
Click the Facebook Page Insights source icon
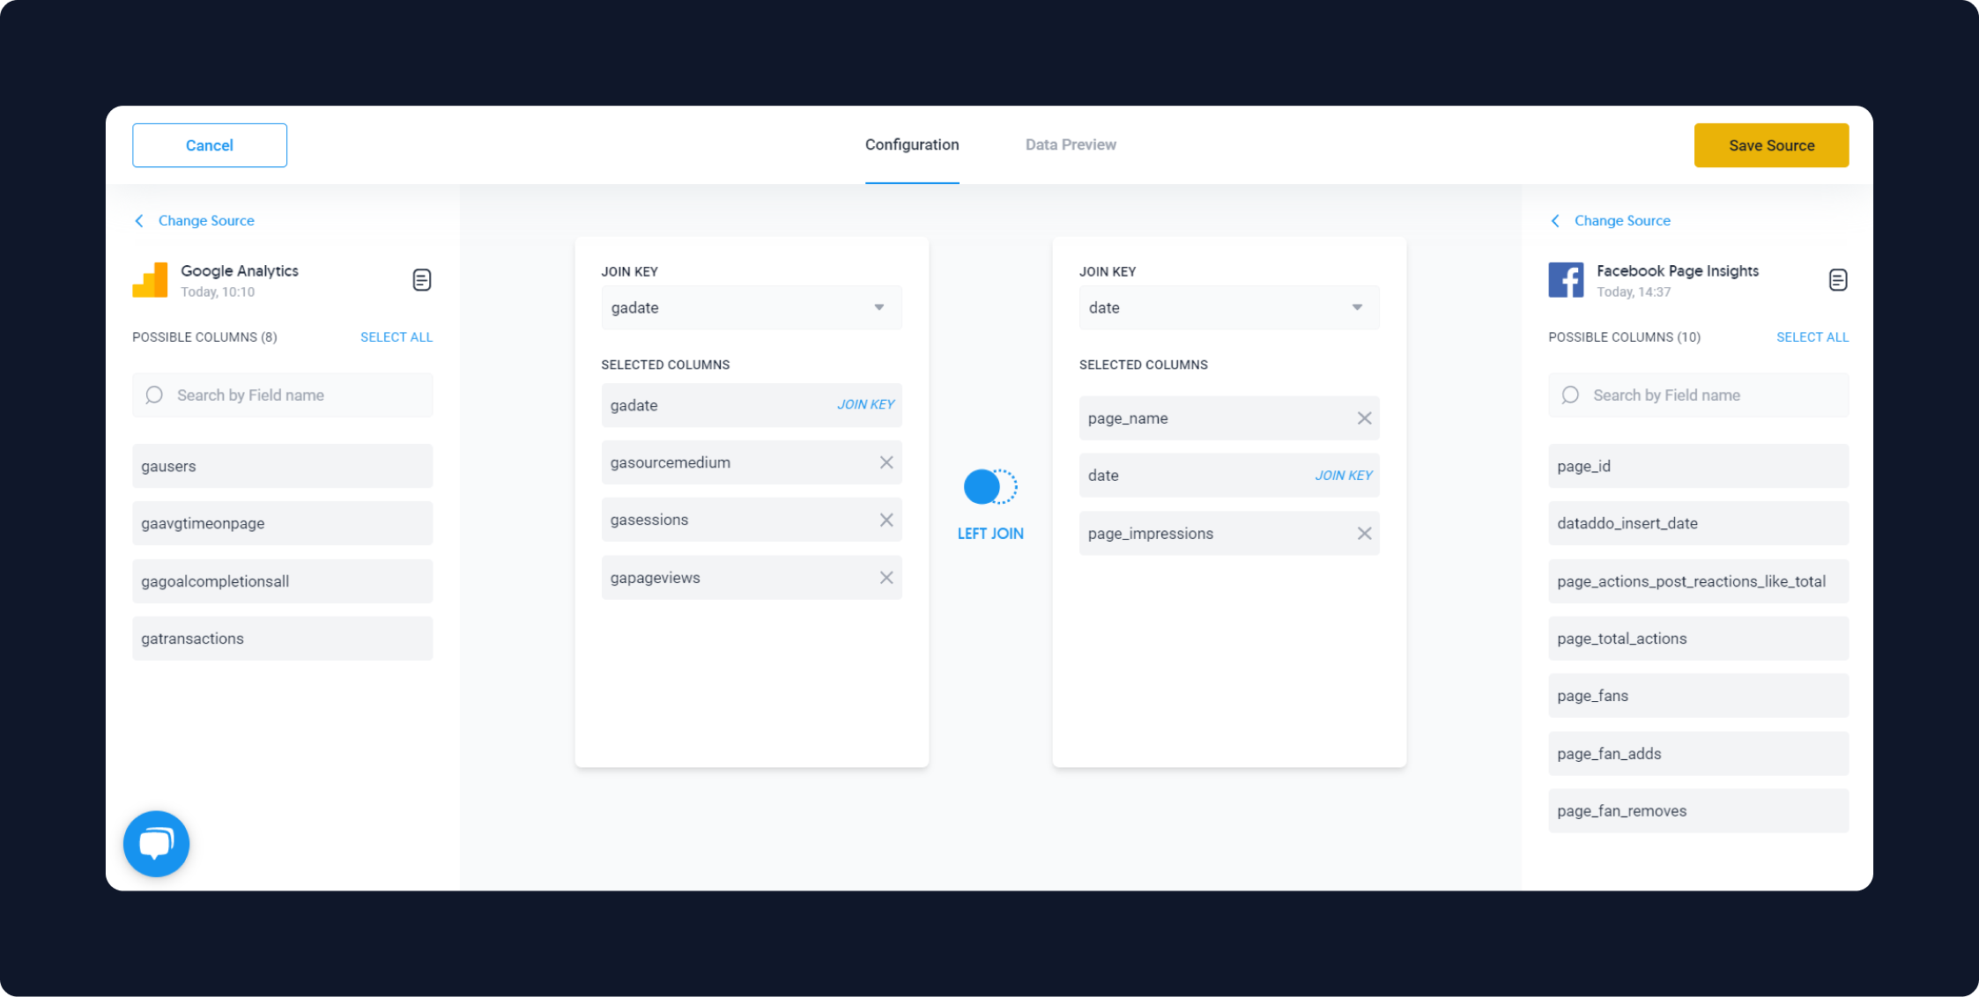[x=1567, y=278]
